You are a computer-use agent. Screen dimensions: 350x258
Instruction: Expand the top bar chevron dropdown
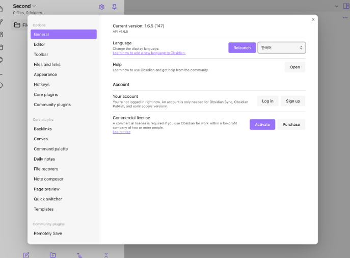pyautogui.click(x=336, y=6)
